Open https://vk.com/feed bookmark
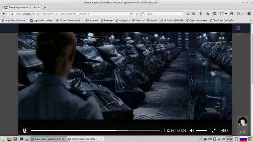 pos(42,21)
